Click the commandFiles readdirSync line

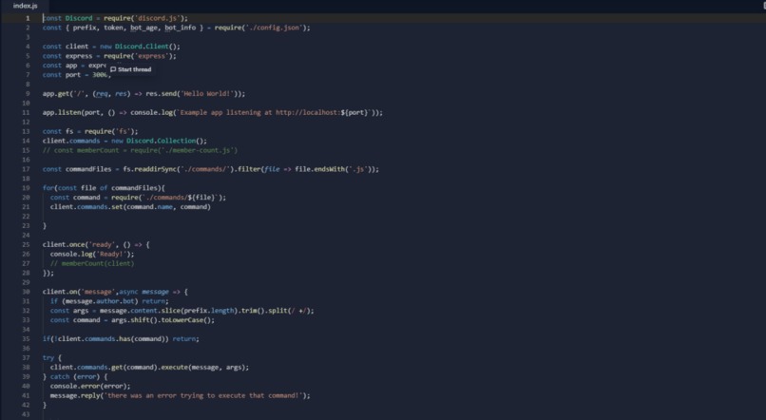coord(211,169)
